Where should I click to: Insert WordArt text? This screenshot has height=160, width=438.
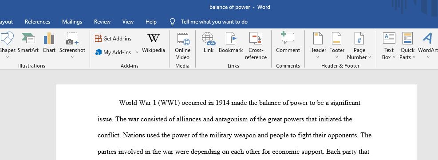pos(428,43)
